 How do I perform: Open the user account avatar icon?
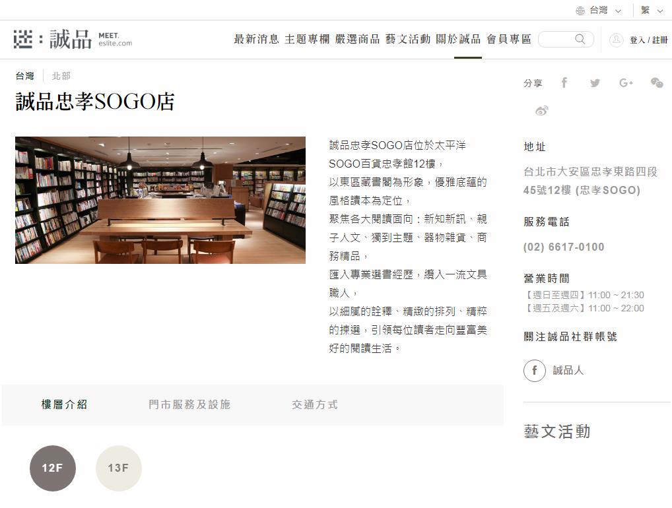click(617, 40)
